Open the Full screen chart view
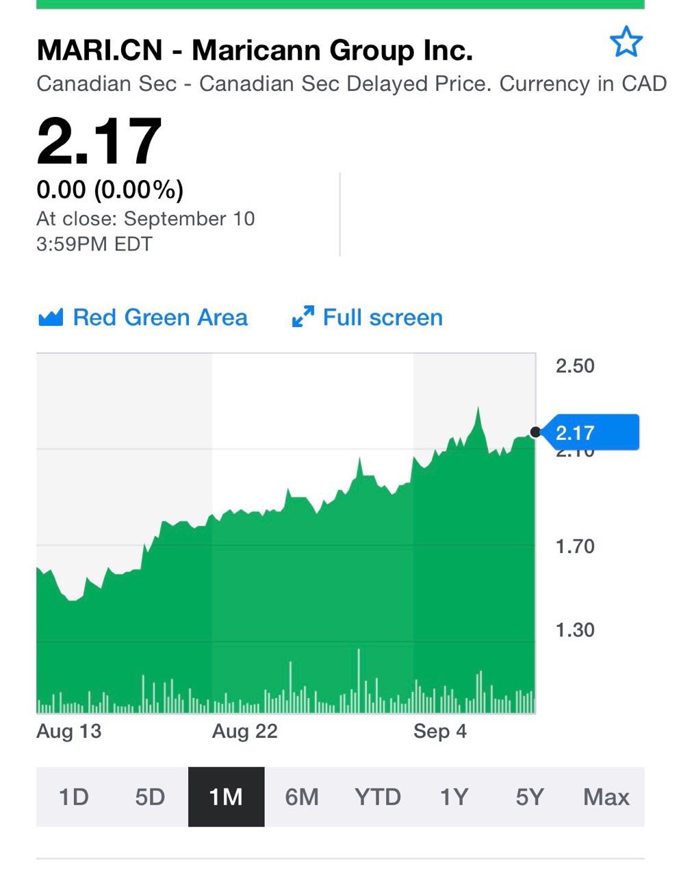This screenshot has height=876, width=681. (x=367, y=318)
